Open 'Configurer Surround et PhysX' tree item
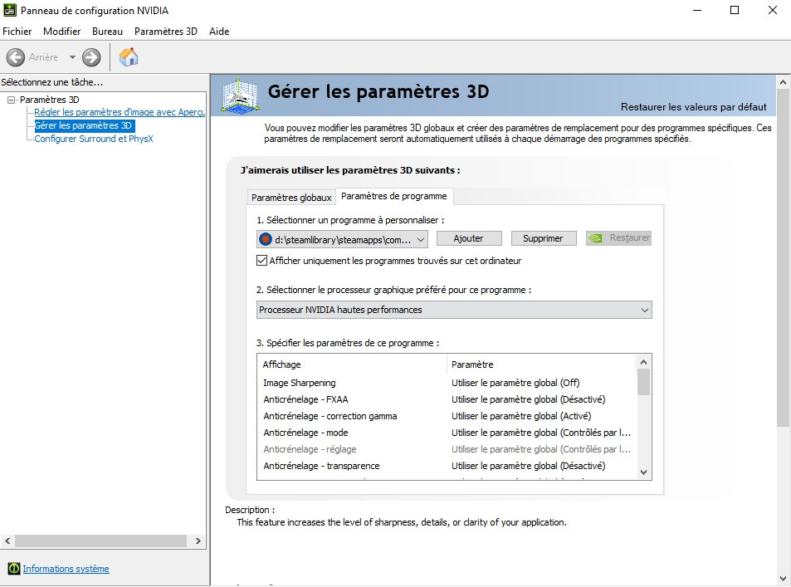Image resolution: width=791 pixels, height=587 pixels. click(x=94, y=139)
